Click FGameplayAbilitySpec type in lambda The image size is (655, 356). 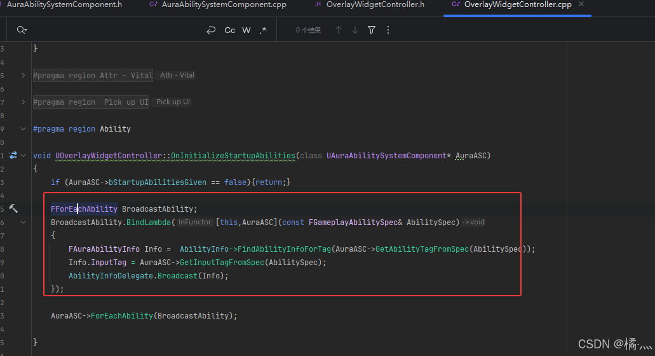pyautogui.click(x=353, y=222)
